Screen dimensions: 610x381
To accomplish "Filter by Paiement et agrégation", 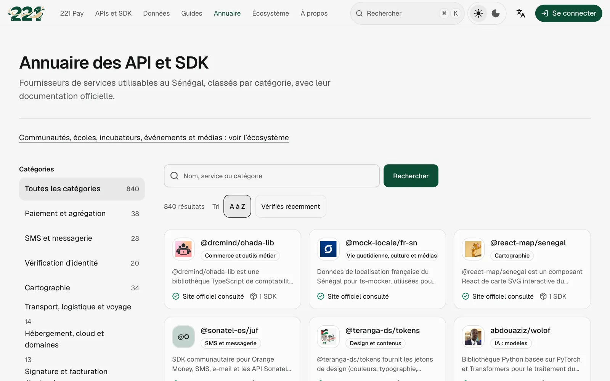I will click(82, 213).
